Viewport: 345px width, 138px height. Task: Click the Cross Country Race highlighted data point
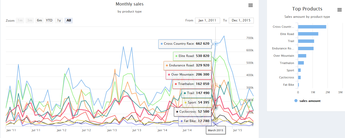point(216,44)
